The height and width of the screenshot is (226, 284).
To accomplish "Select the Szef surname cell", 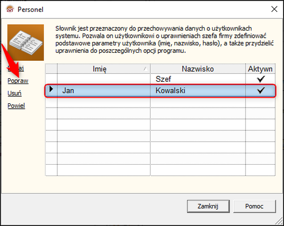I will click(x=198, y=79).
